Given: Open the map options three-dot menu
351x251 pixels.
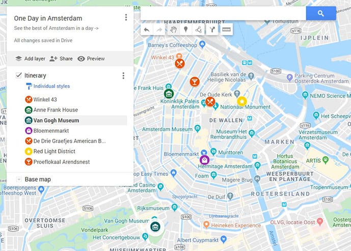Looking at the screenshot, I should click(126, 17).
